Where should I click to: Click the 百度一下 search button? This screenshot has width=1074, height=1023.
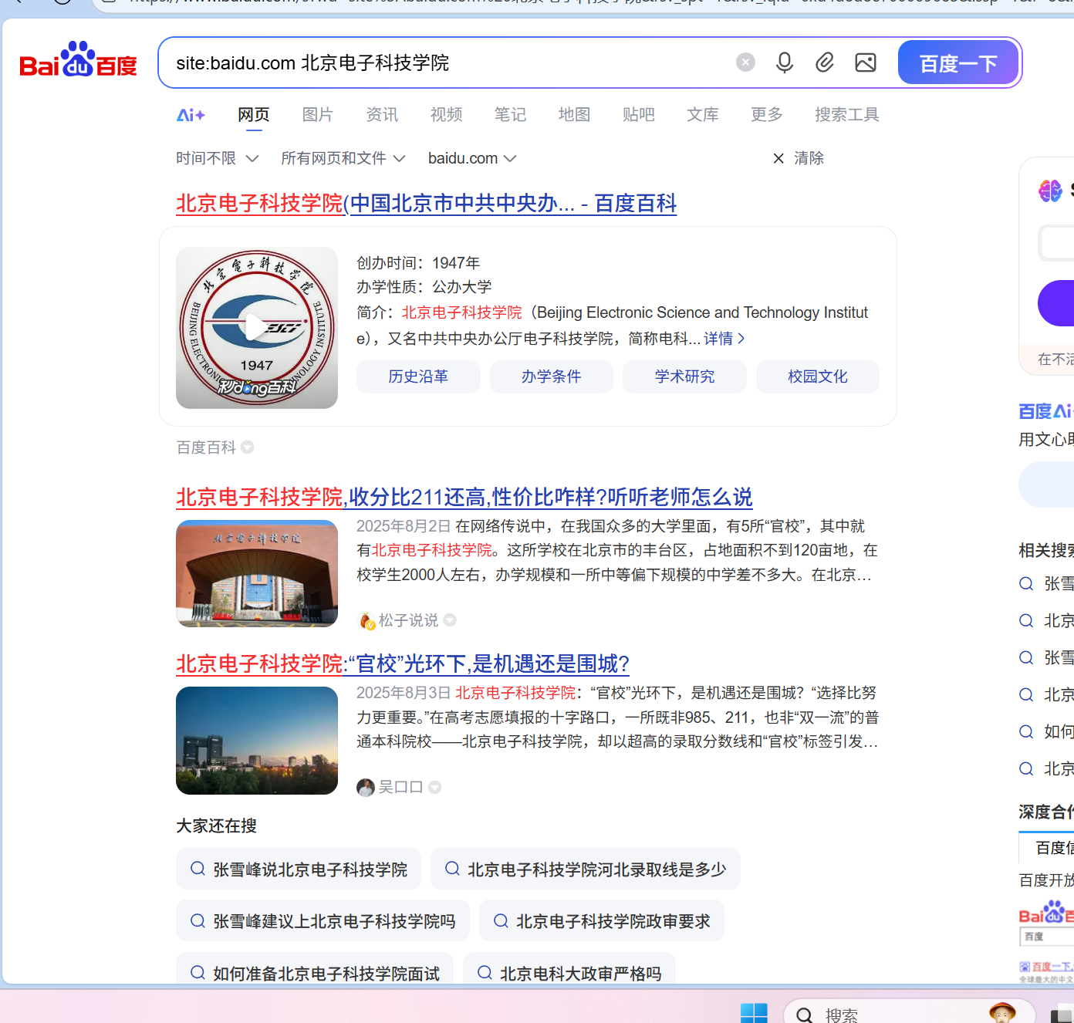point(958,62)
